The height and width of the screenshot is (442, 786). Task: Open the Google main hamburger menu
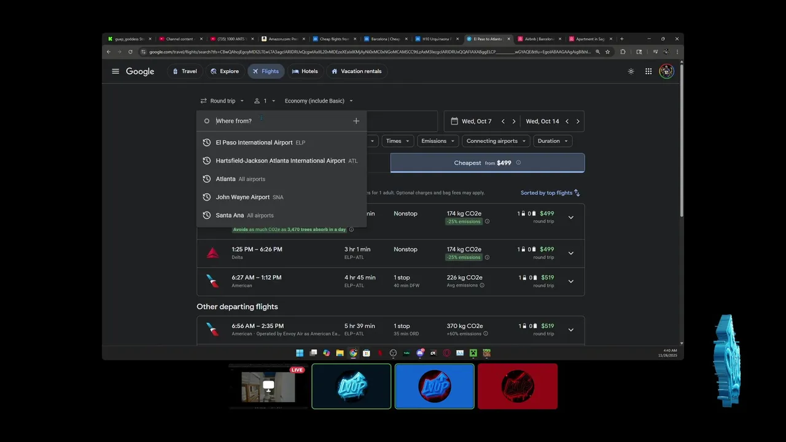(x=115, y=71)
